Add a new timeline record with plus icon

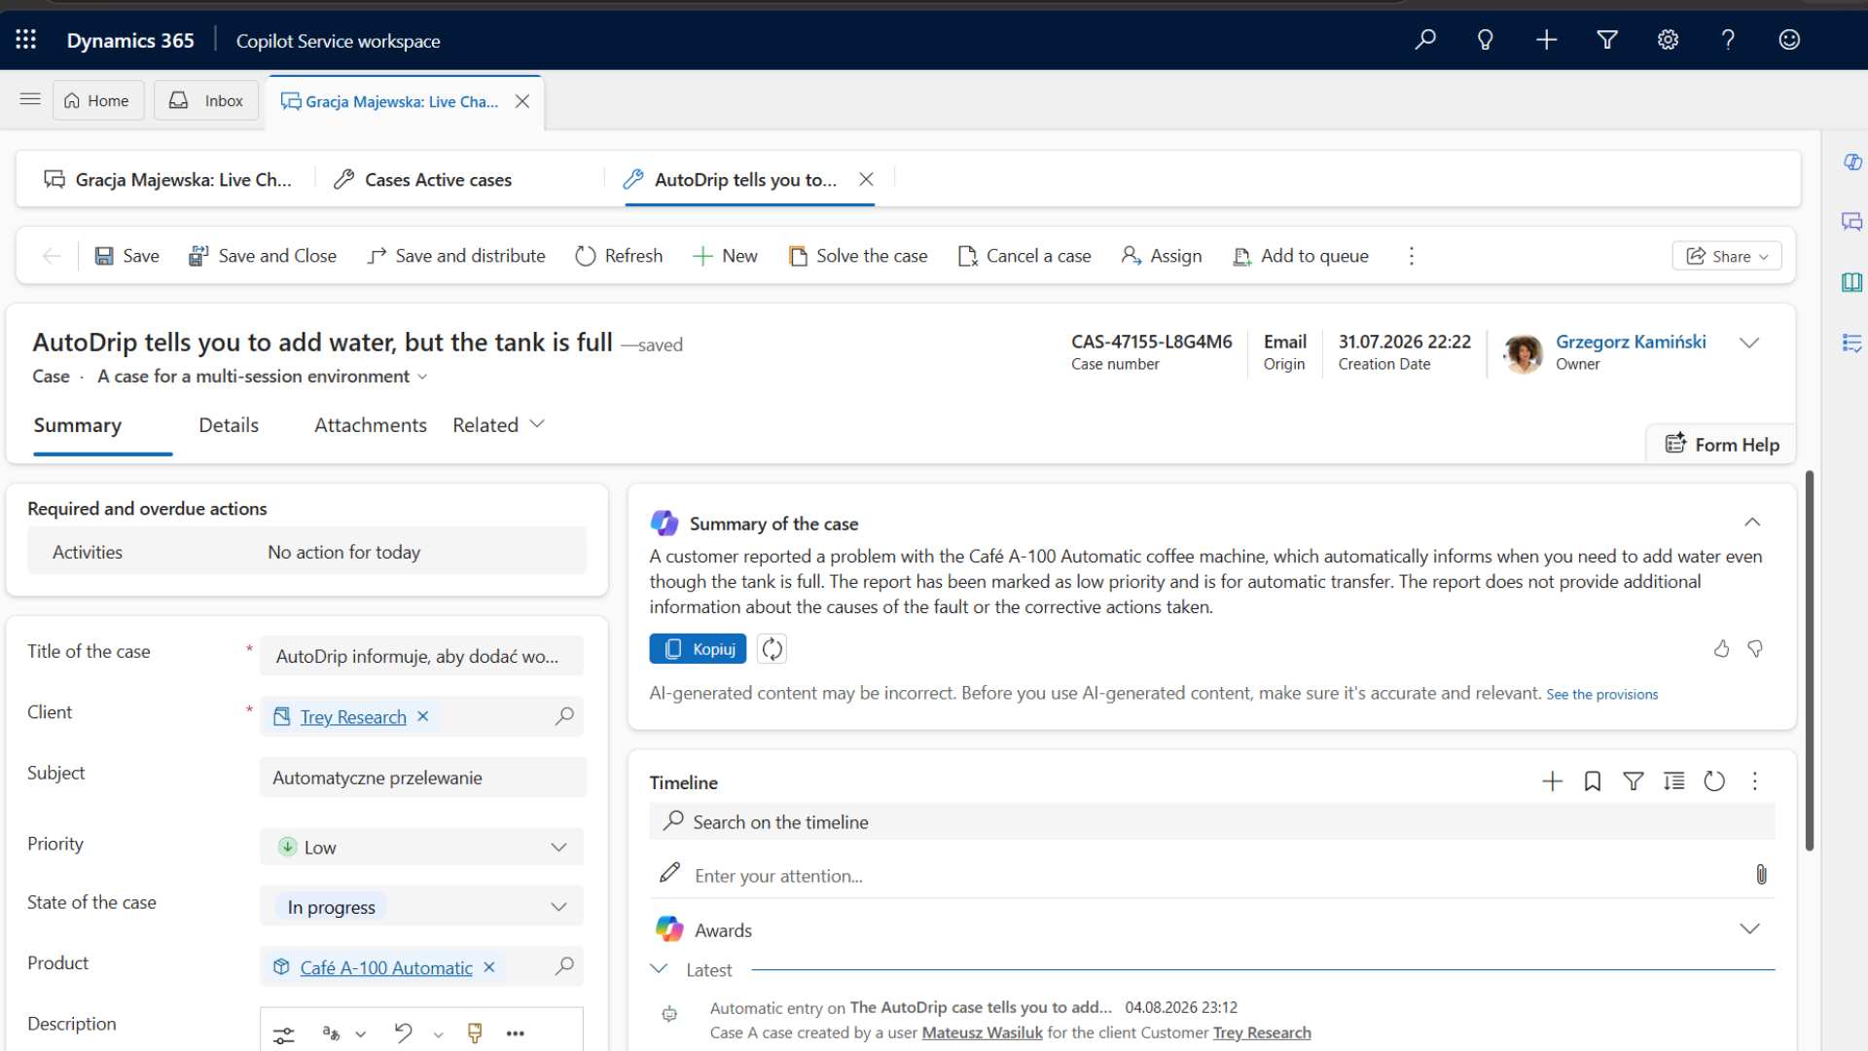[1553, 781]
